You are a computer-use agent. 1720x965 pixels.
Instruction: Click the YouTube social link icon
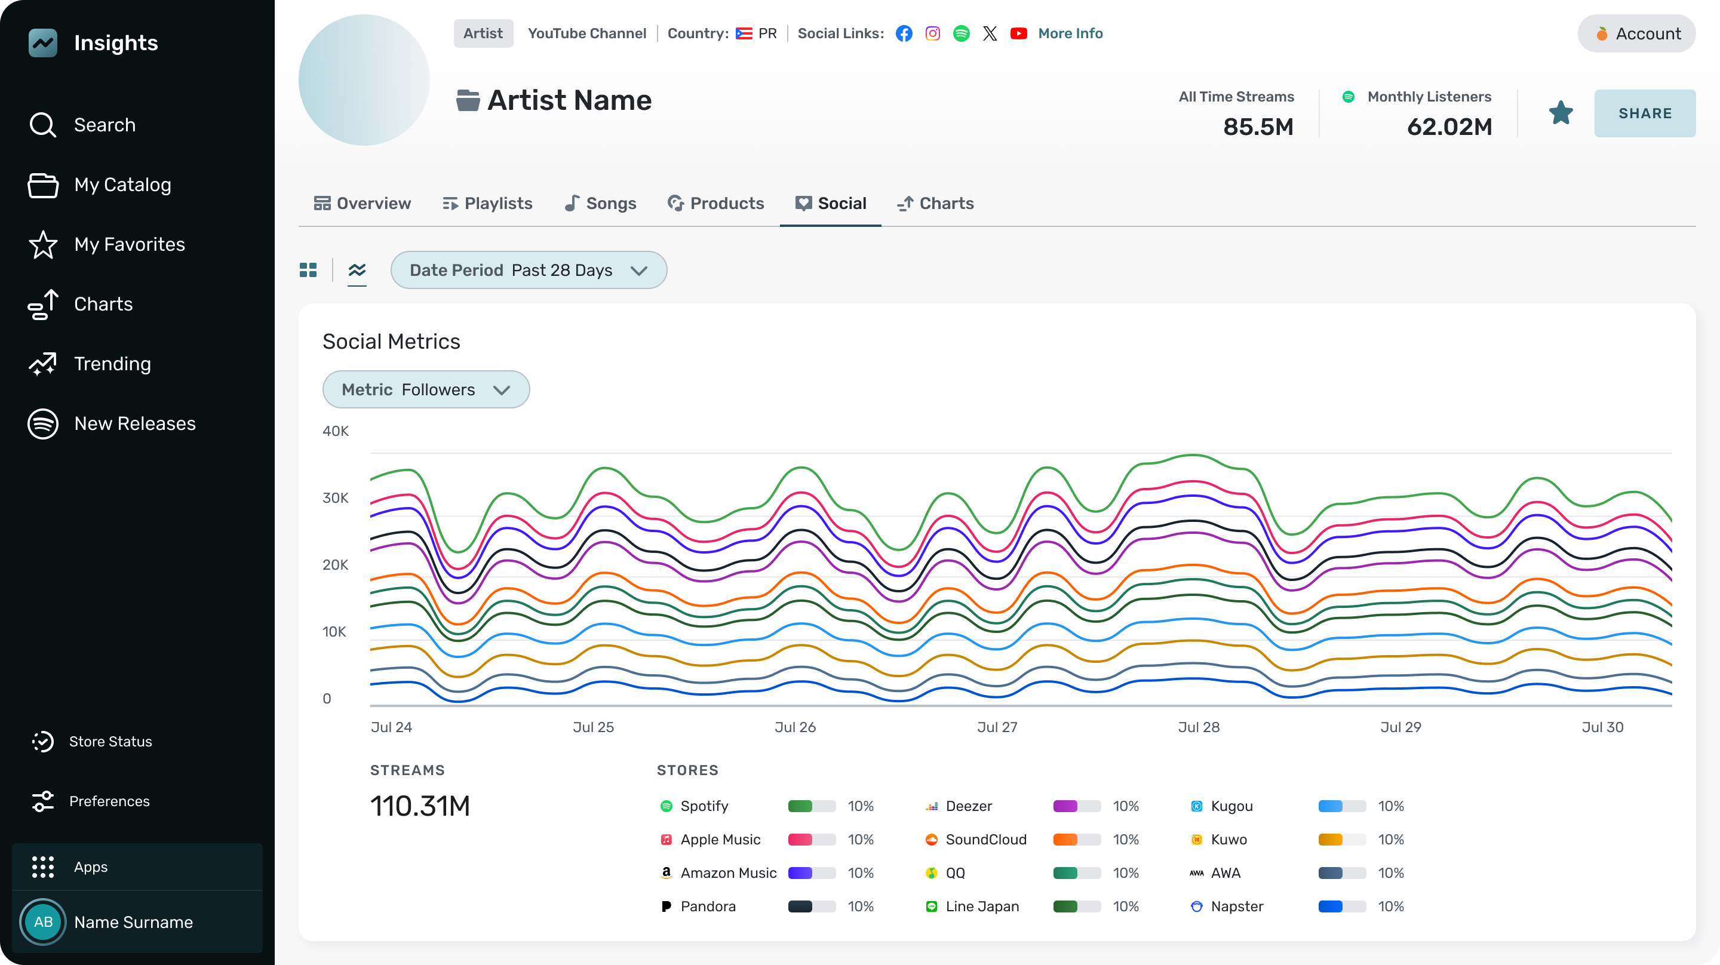(x=1018, y=33)
